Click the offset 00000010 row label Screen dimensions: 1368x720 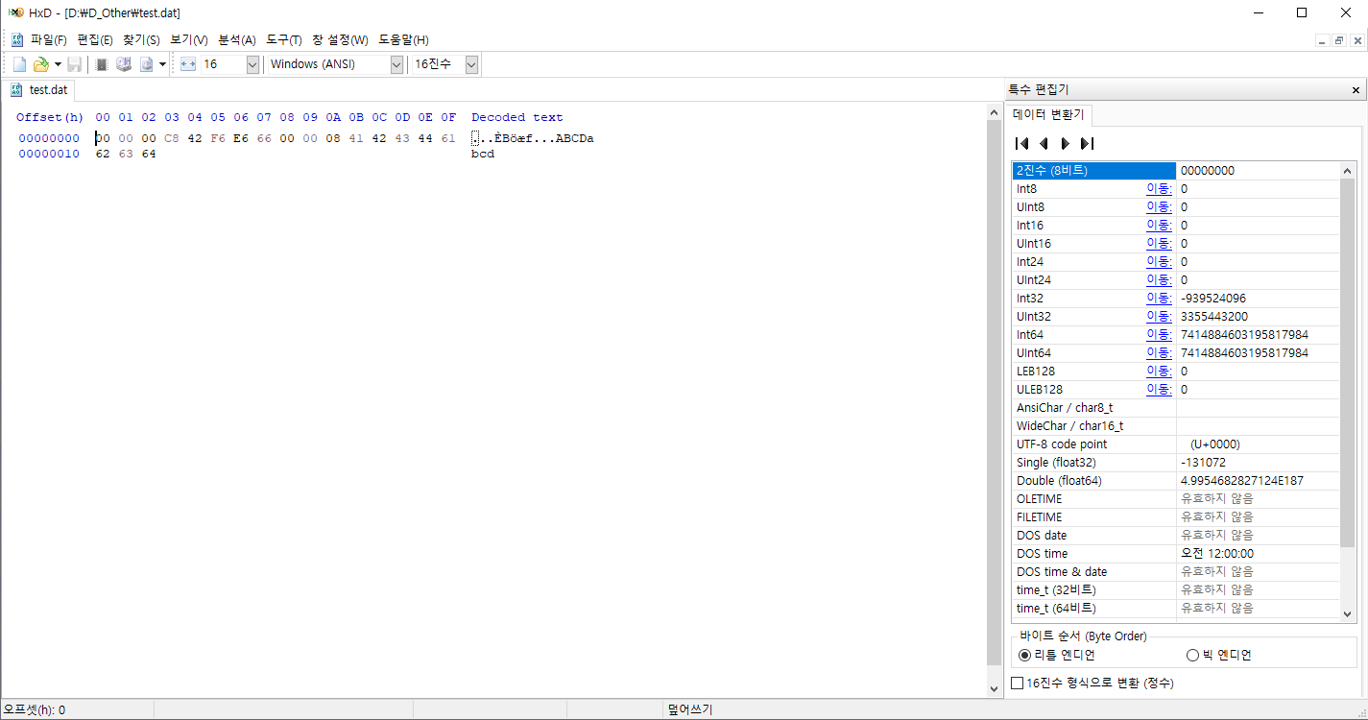[49, 154]
